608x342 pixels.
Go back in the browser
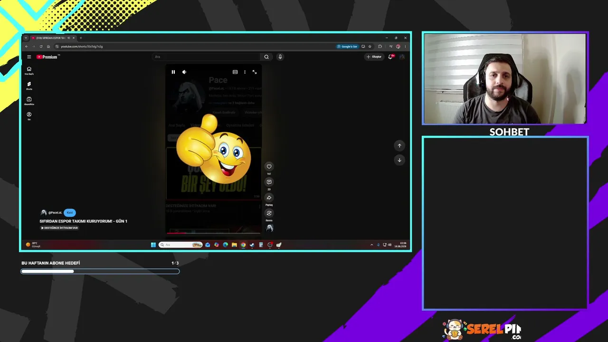click(x=27, y=47)
